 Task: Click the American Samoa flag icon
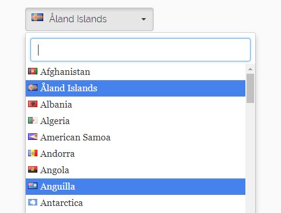coord(33,137)
